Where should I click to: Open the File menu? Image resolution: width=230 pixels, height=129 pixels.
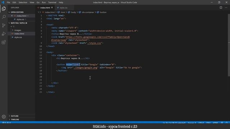click(8, 3)
